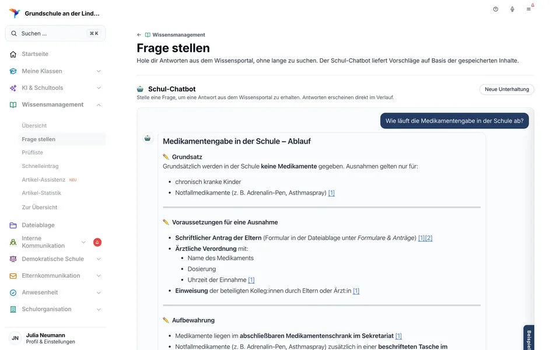560x350 pixels.
Task: Expand the Interne Kommunikation chevron
Action: click(x=83, y=242)
